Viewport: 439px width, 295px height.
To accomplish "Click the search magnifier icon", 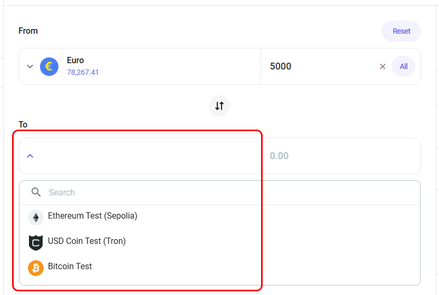I will (36, 192).
